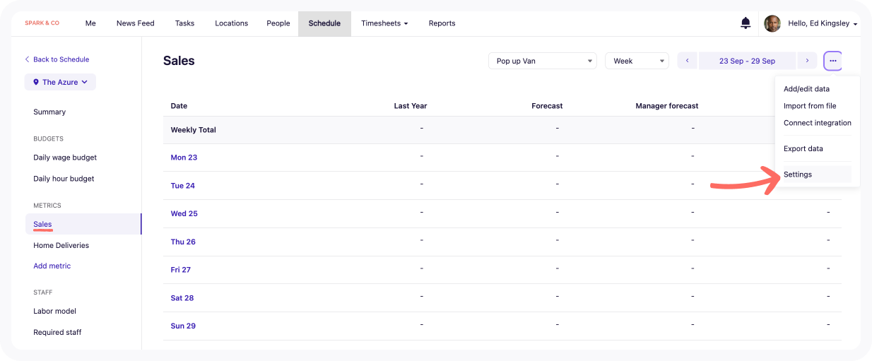Open Daily hour budget page
Screen dimensions: 872x361
tap(64, 179)
